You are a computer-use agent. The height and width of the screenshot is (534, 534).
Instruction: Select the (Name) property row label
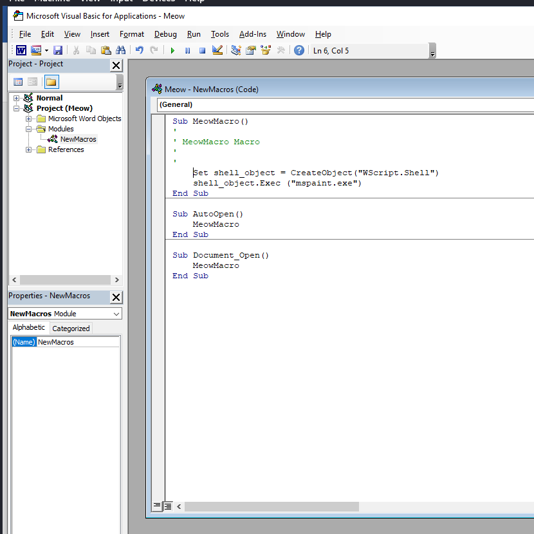(x=24, y=342)
